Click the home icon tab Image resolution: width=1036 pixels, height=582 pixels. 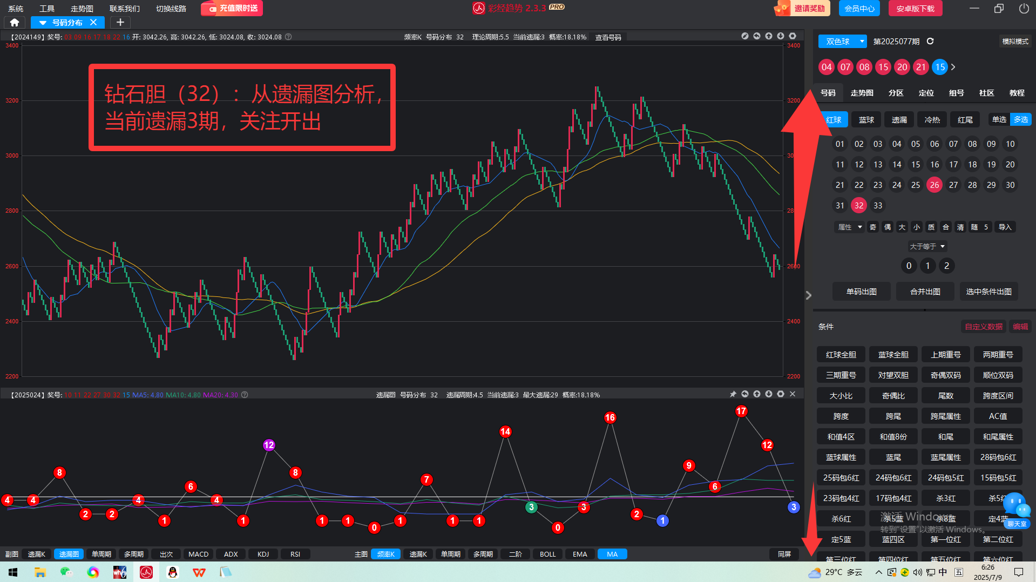click(x=15, y=22)
